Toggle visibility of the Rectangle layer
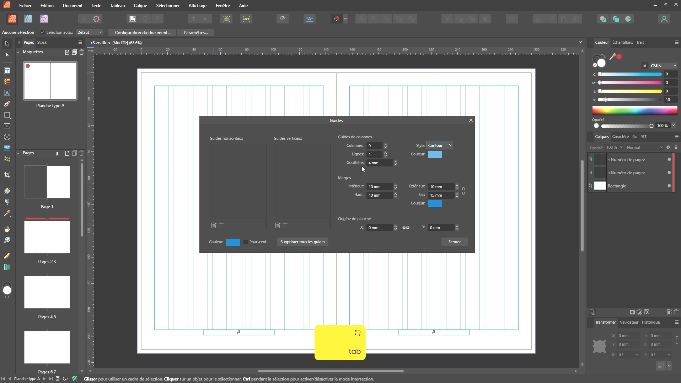Image resolution: width=681 pixels, height=383 pixels. (x=669, y=186)
